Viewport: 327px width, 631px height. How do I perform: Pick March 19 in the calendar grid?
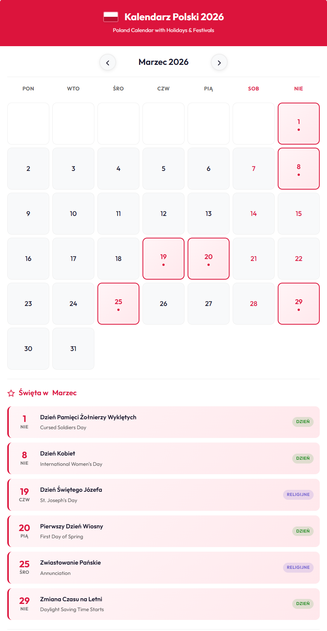[163, 259]
